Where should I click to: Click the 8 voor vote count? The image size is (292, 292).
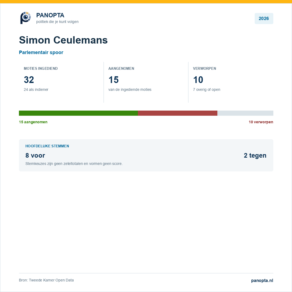click(35, 155)
